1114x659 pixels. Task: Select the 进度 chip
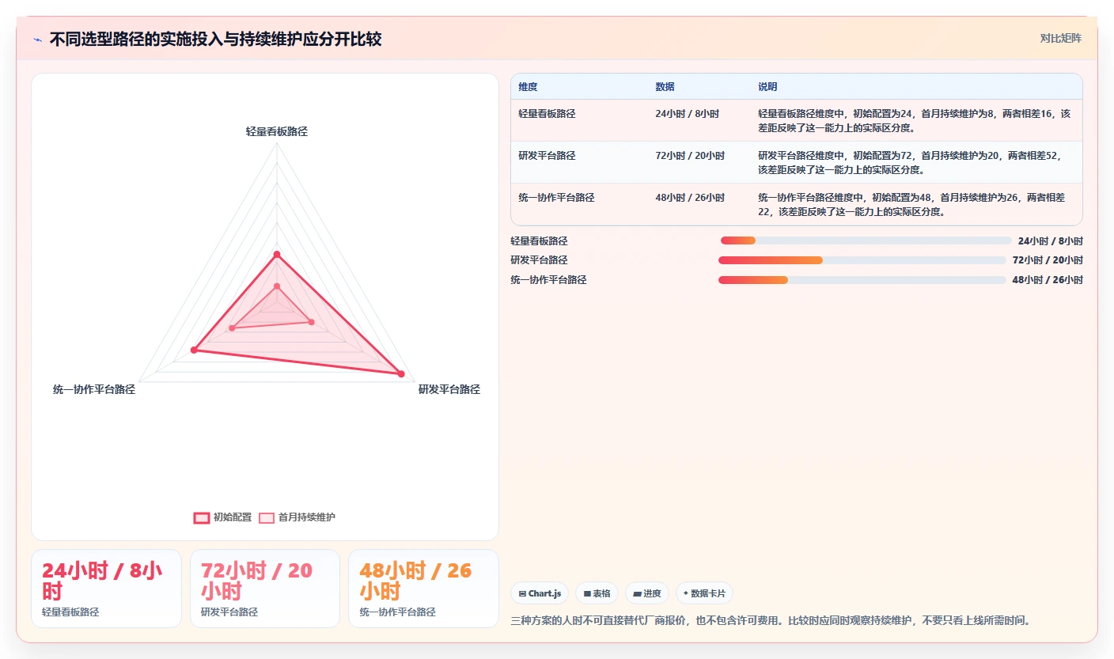tap(646, 593)
